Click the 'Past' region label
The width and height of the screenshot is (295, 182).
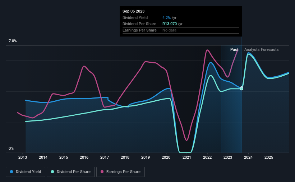pyautogui.click(x=234, y=49)
